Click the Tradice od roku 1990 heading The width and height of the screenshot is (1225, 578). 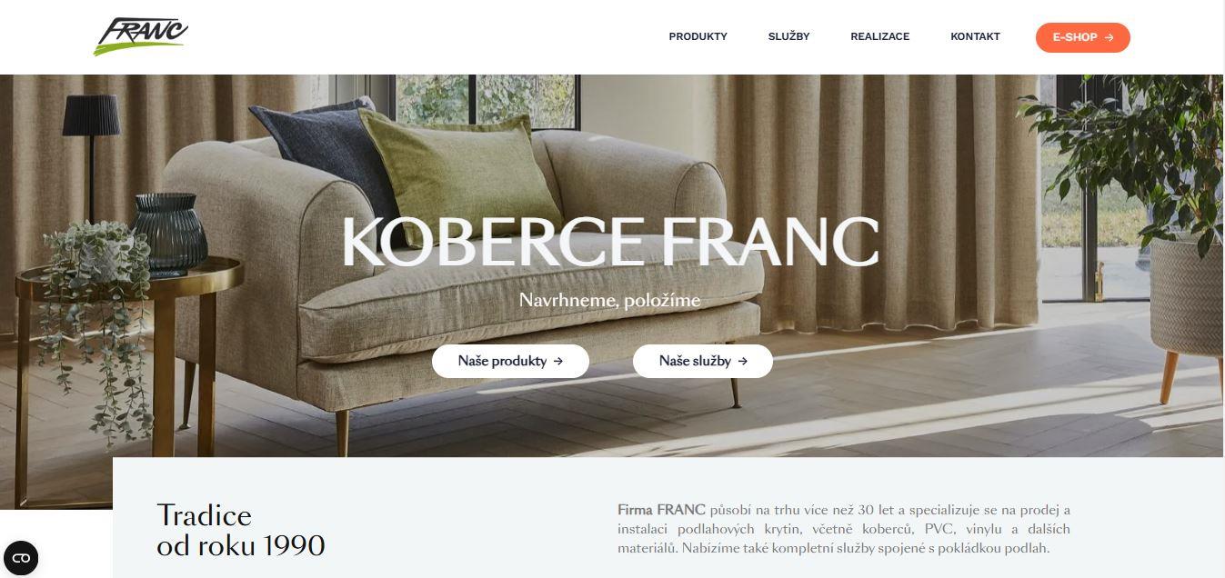[x=241, y=530]
